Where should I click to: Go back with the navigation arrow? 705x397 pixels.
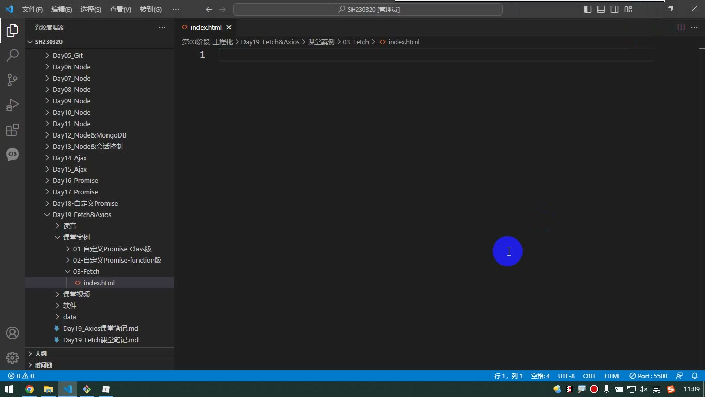tap(209, 9)
